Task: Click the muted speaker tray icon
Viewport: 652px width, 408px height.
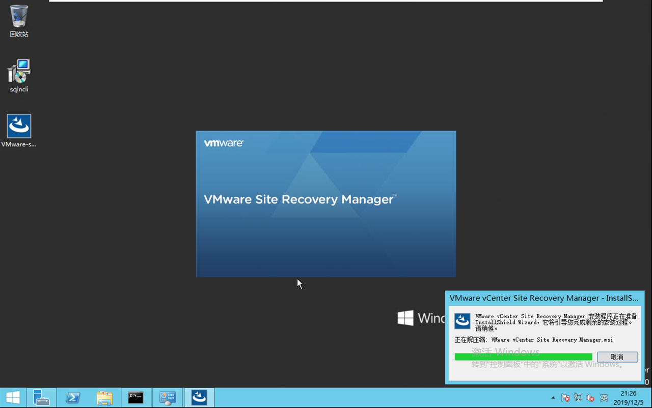Action: point(591,398)
